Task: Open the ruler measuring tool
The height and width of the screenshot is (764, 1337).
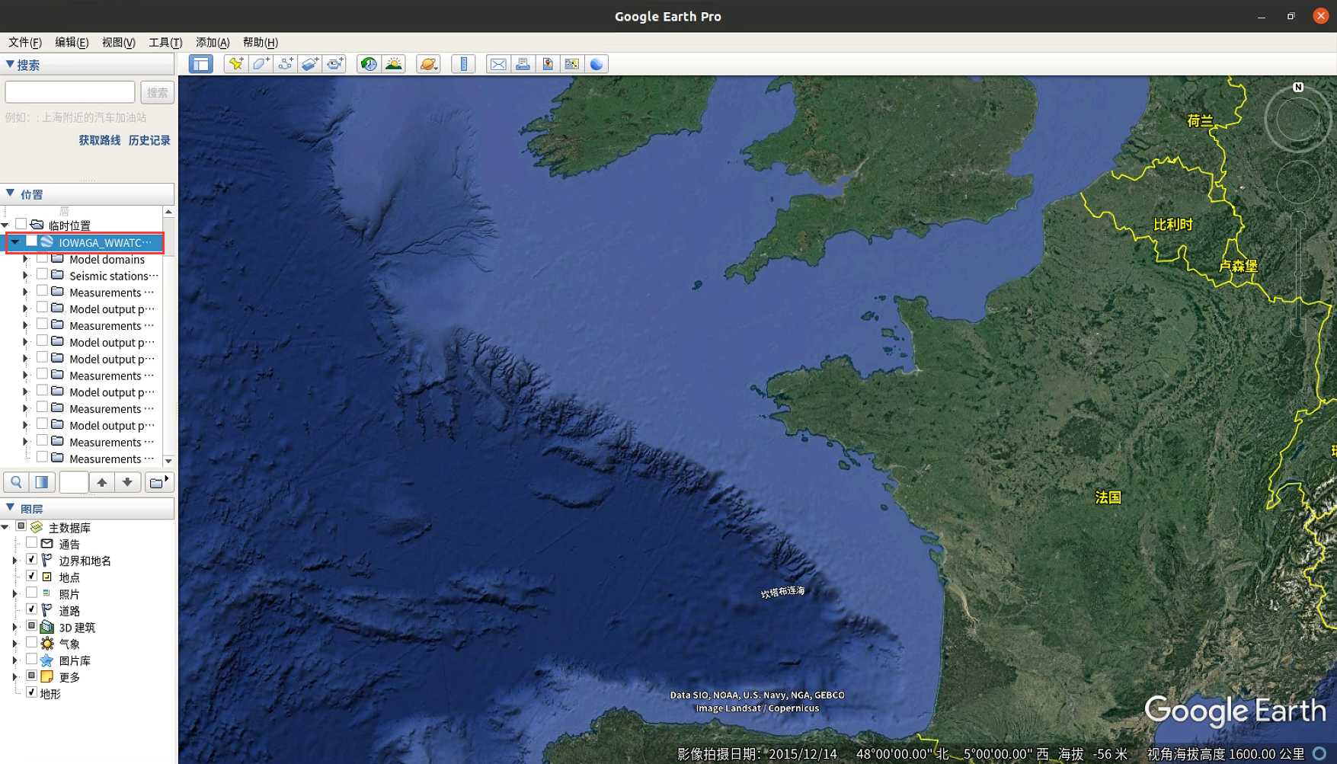Action: [463, 64]
